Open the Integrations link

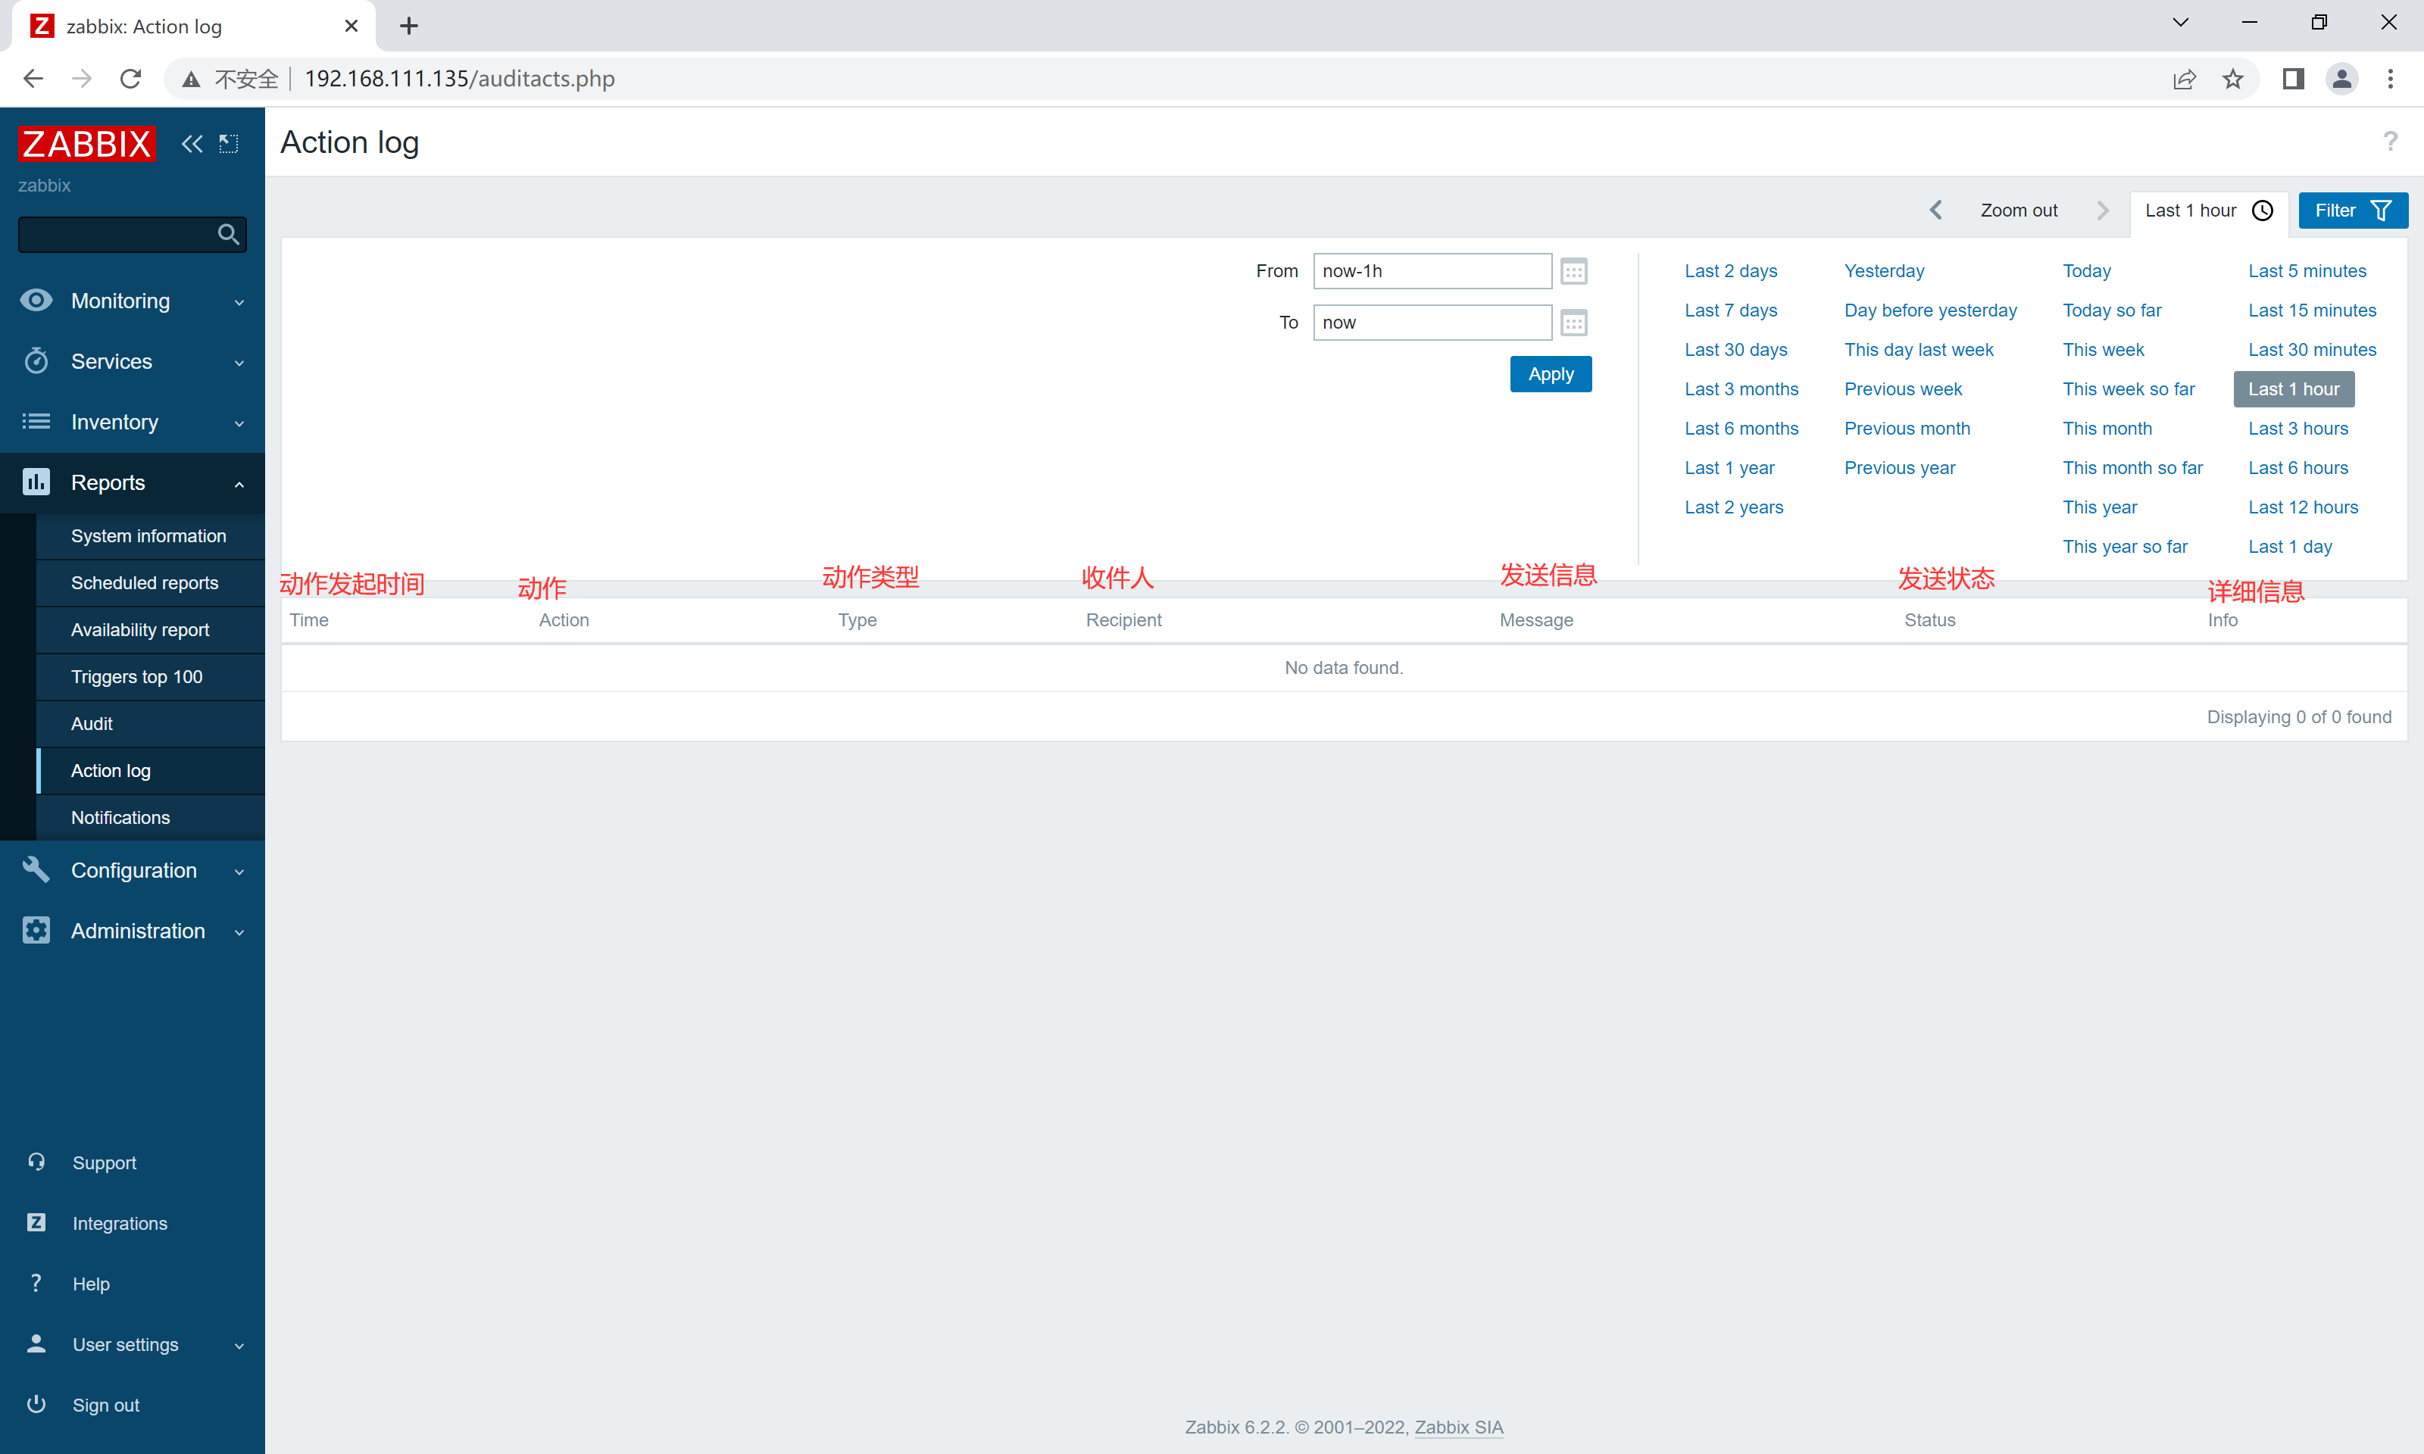(120, 1224)
